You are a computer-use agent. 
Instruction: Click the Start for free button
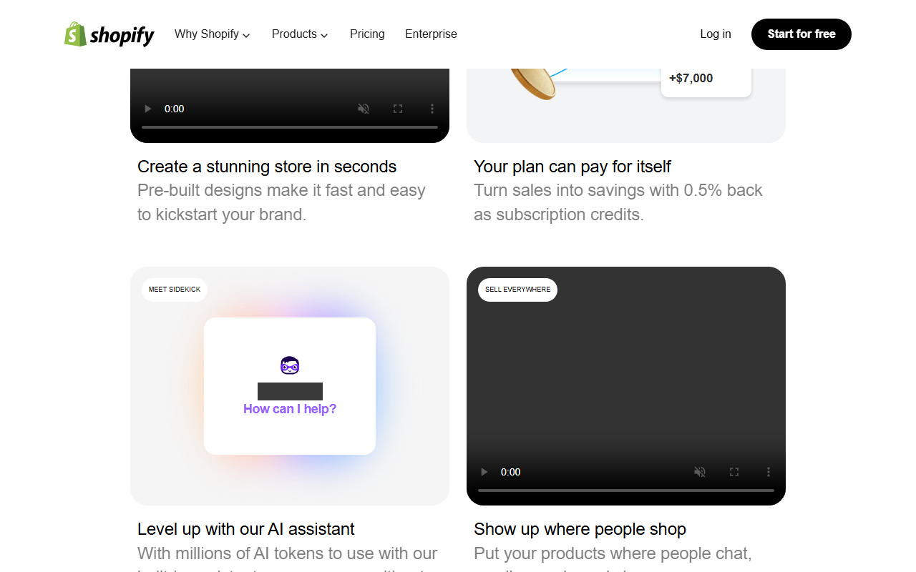click(801, 34)
